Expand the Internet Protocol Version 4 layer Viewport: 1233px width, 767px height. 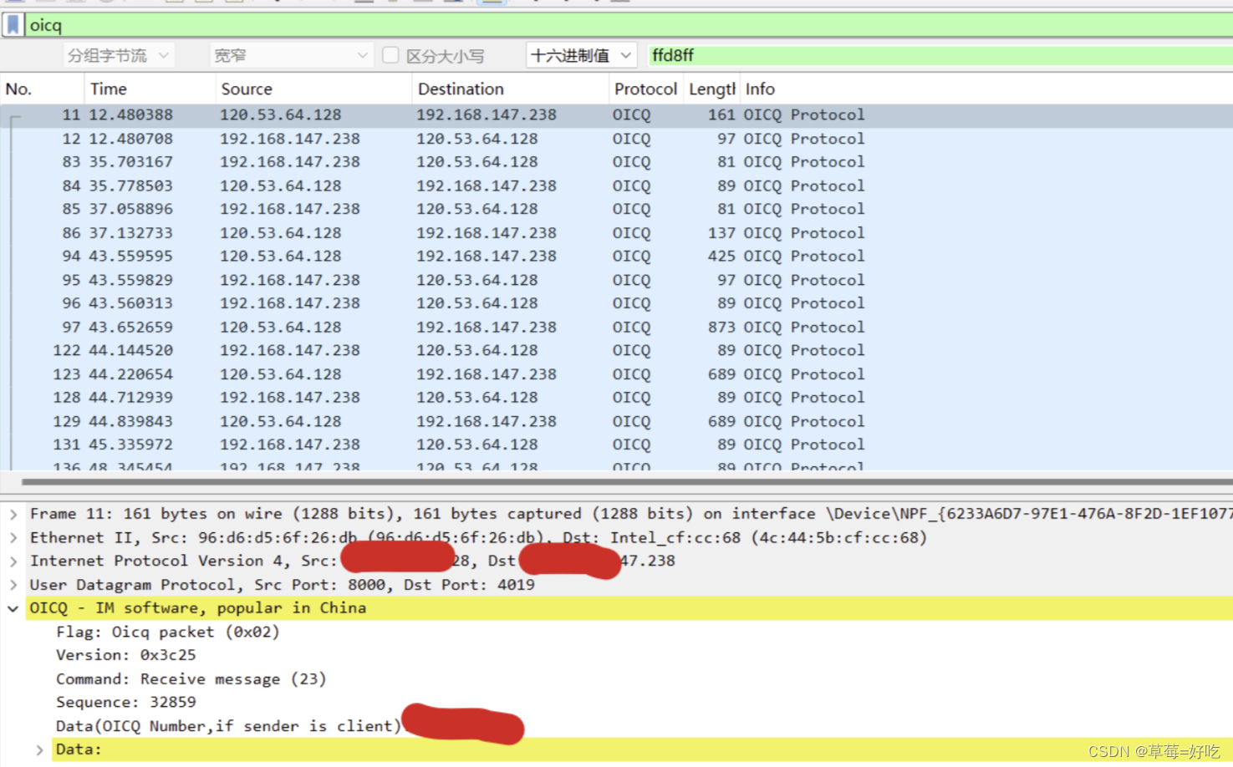tap(12, 561)
